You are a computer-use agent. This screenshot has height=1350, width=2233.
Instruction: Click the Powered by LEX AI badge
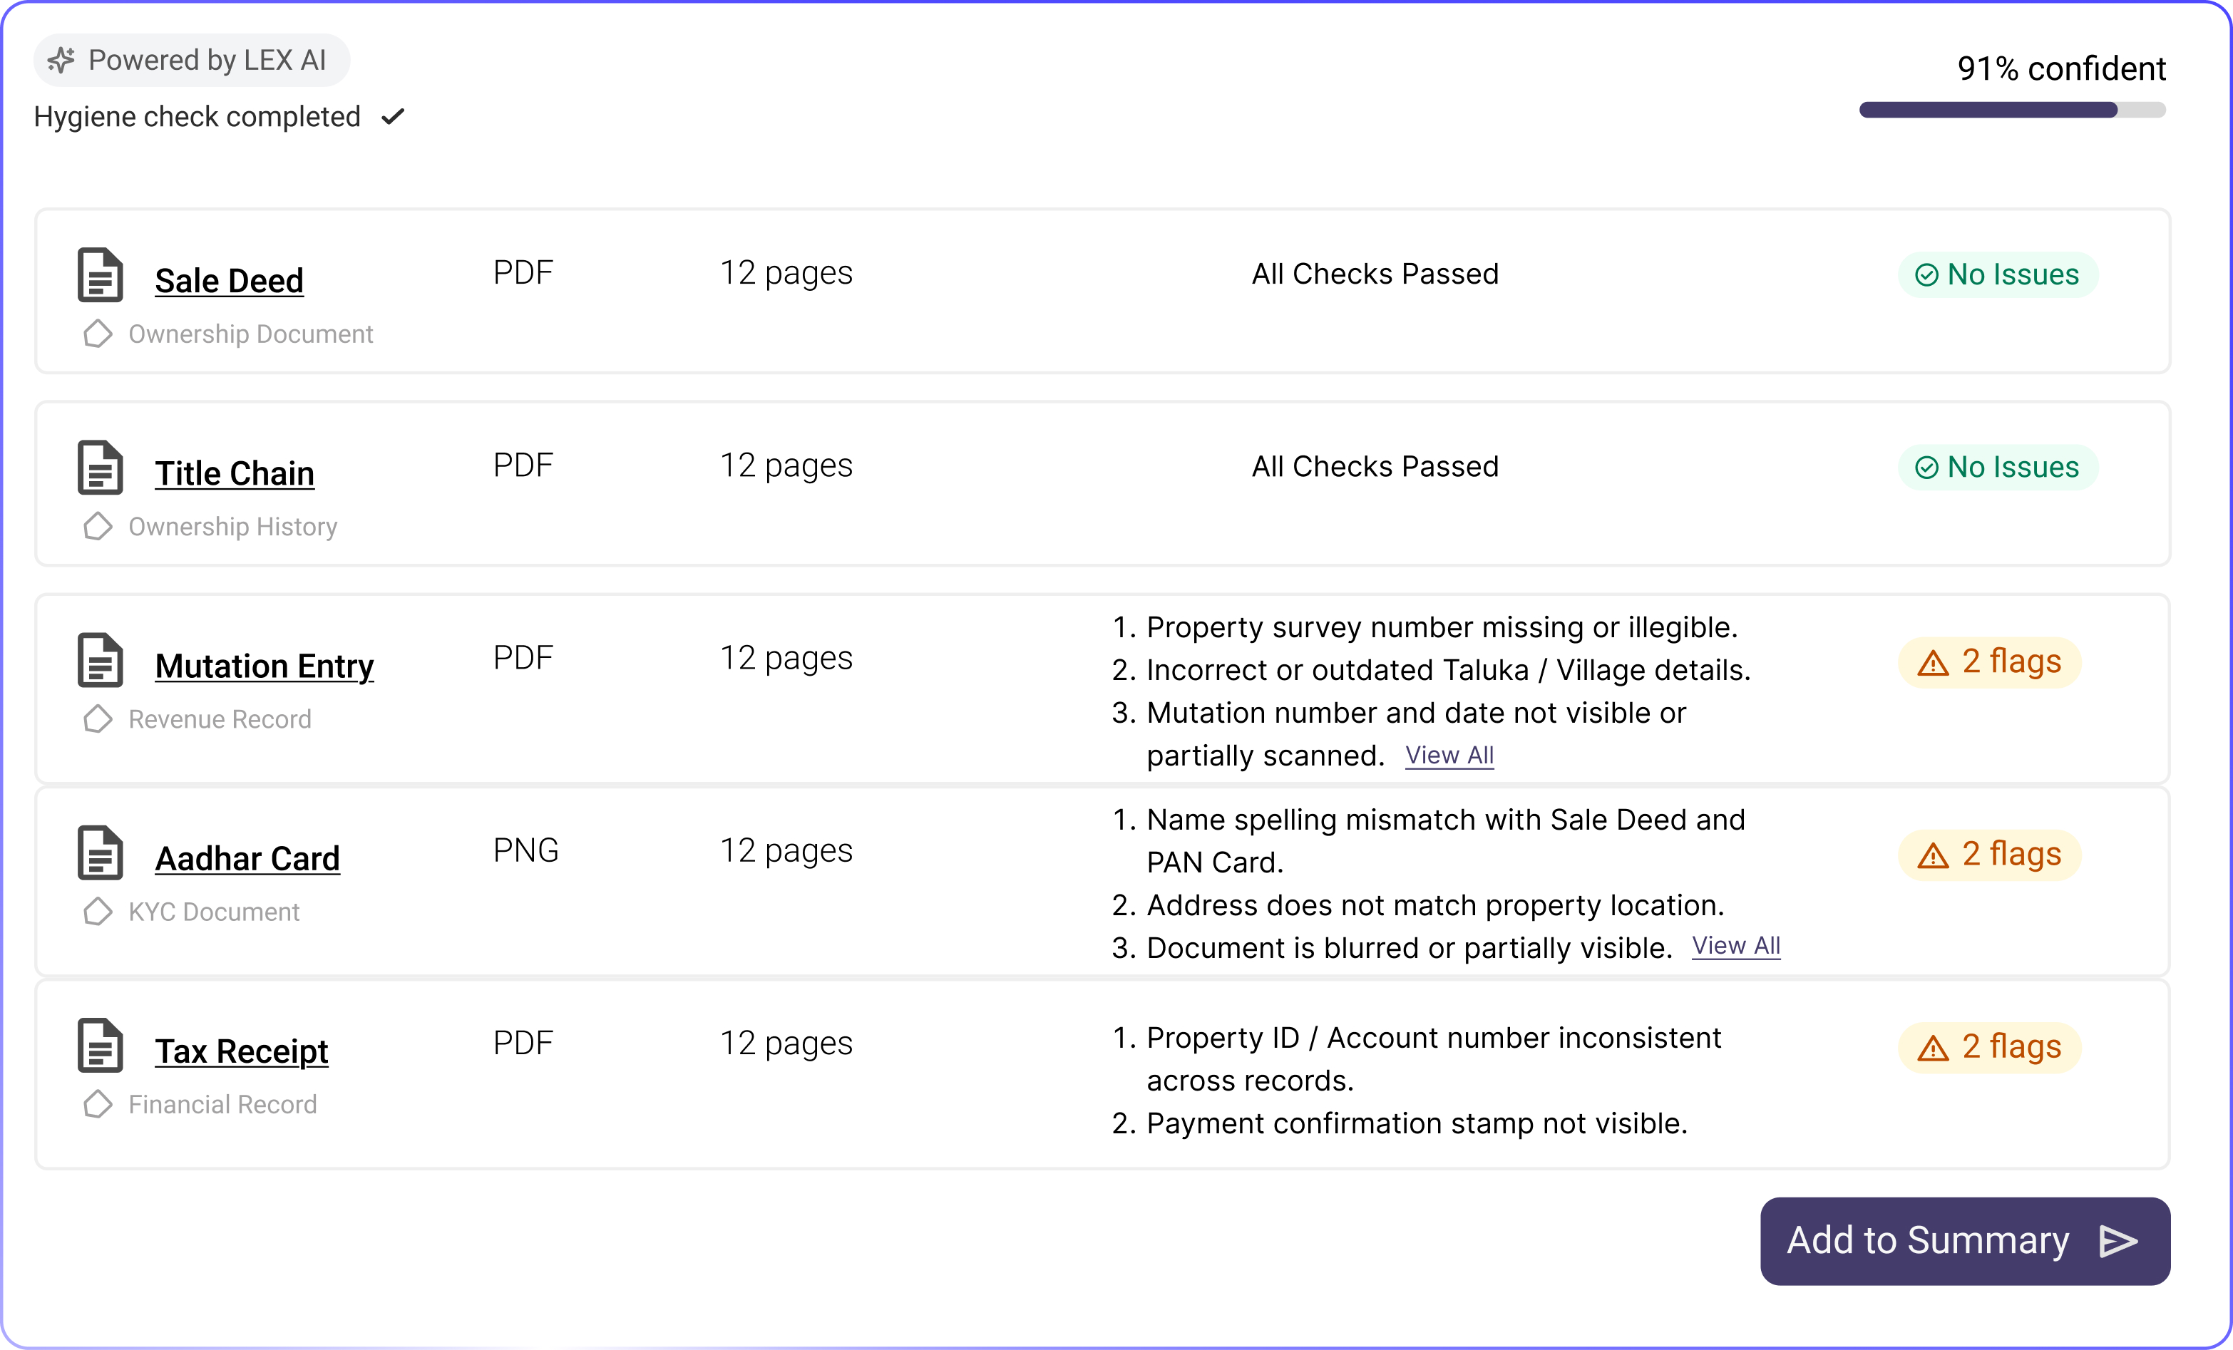click(191, 61)
